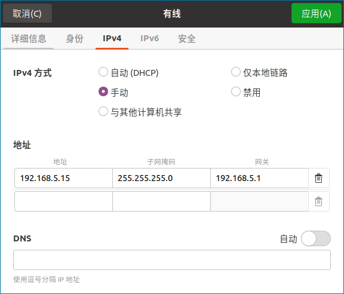This screenshot has height=294, width=344.
Task: Open the 安全 tab
Action: pyautogui.click(x=187, y=39)
